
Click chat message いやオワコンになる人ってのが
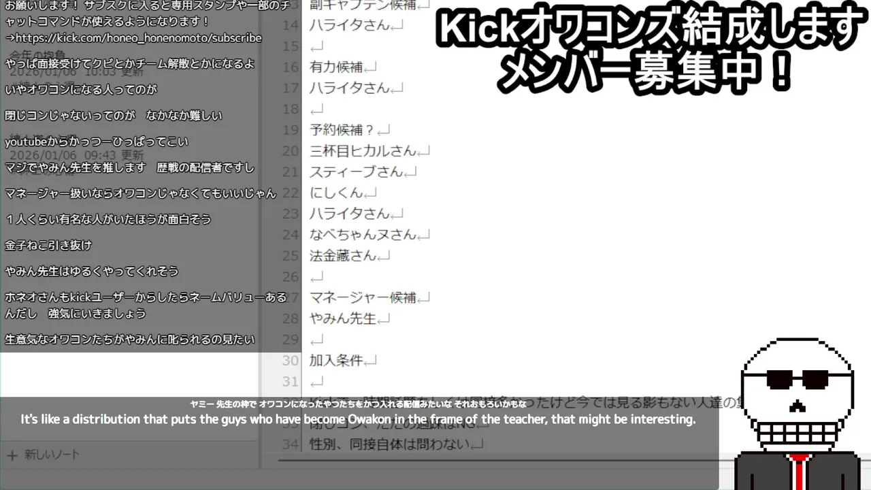(81, 90)
